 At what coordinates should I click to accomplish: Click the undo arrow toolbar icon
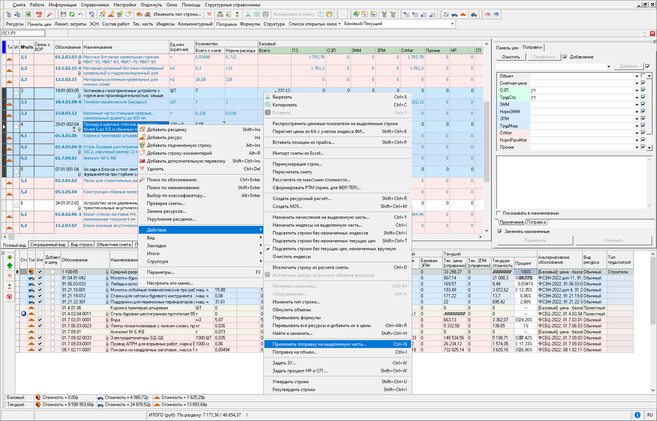point(81,14)
